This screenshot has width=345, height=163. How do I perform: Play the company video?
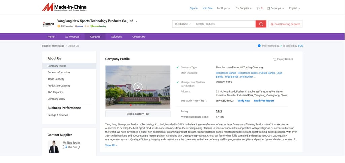138,87
